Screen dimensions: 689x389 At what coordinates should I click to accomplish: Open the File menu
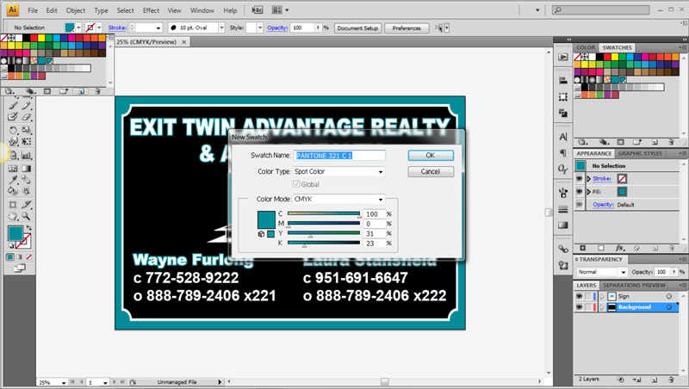33,10
